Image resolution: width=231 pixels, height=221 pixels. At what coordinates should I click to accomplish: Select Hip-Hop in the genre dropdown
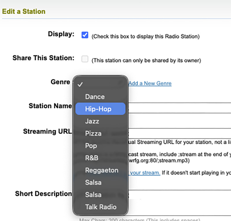tap(100, 109)
